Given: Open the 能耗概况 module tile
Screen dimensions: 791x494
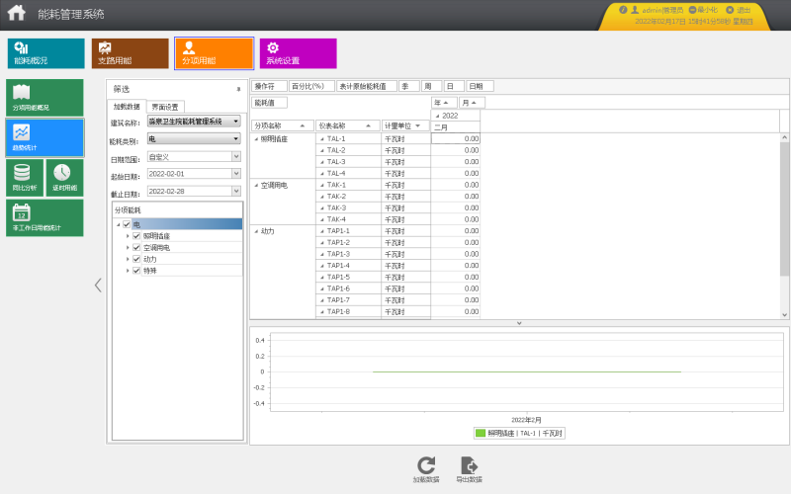Looking at the screenshot, I should pos(45,53).
